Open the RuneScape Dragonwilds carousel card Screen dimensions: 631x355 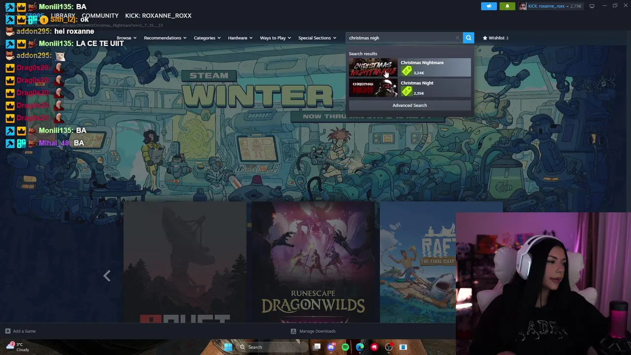[x=313, y=262]
